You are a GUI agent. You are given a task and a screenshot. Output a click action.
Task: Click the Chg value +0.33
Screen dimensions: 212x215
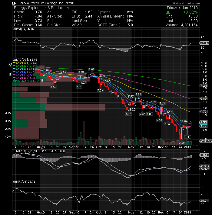tap(193, 16)
